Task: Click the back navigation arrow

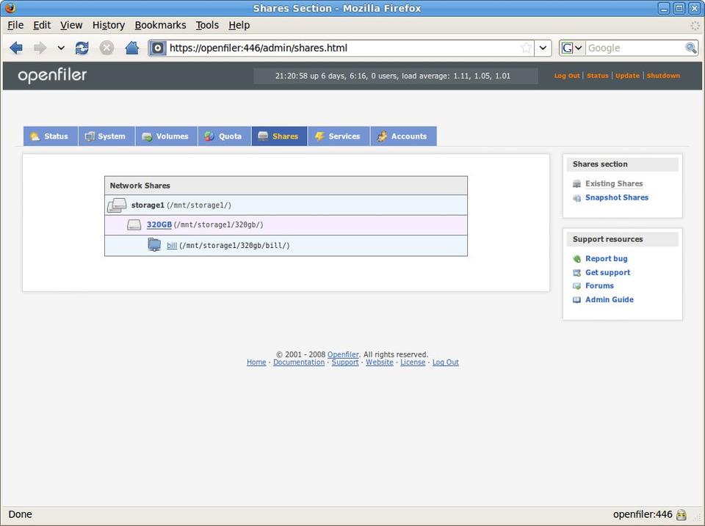Action: click(x=16, y=48)
